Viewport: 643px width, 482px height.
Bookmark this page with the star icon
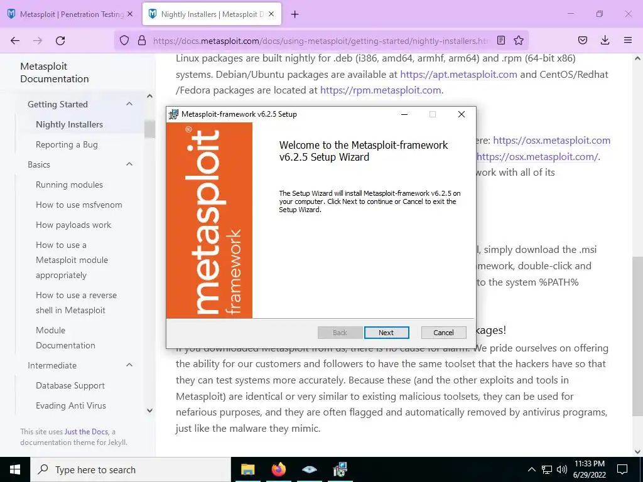(519, 40)
